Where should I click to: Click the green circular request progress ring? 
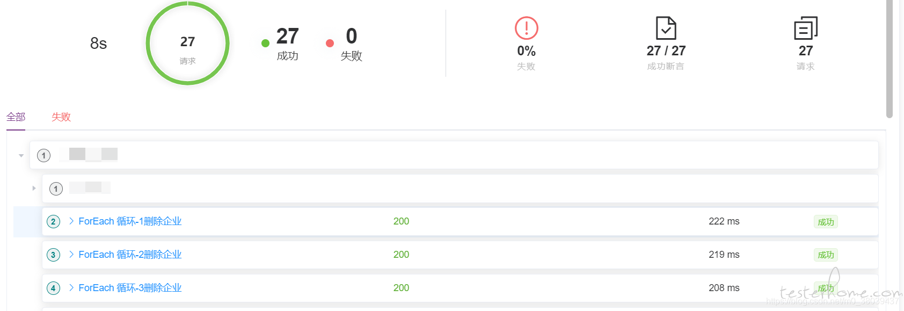coord(187,43)
